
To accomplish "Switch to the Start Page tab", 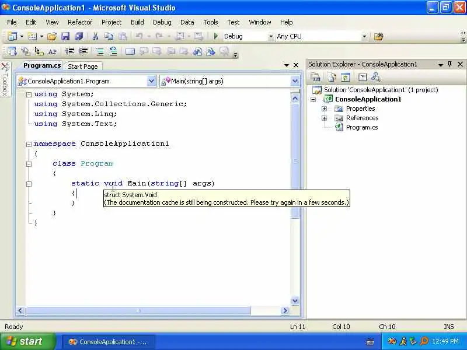I will click(x=83, y=66).
